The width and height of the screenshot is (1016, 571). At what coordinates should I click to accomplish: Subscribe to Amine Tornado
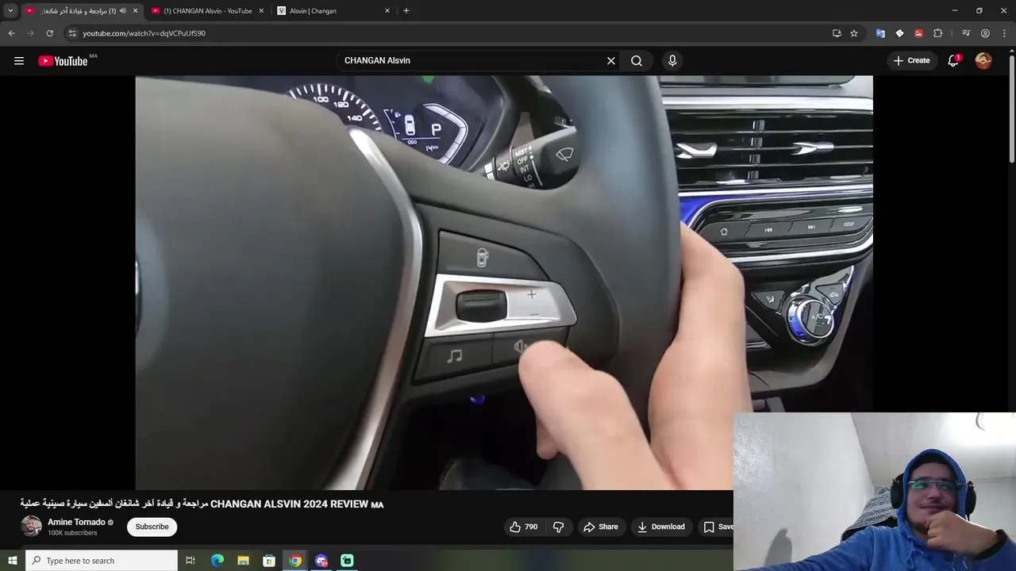click(152, 527)
